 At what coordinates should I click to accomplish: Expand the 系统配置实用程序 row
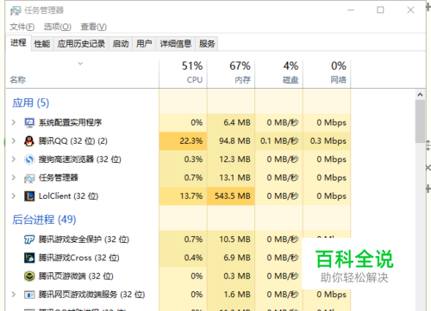[x=13, y=122]
